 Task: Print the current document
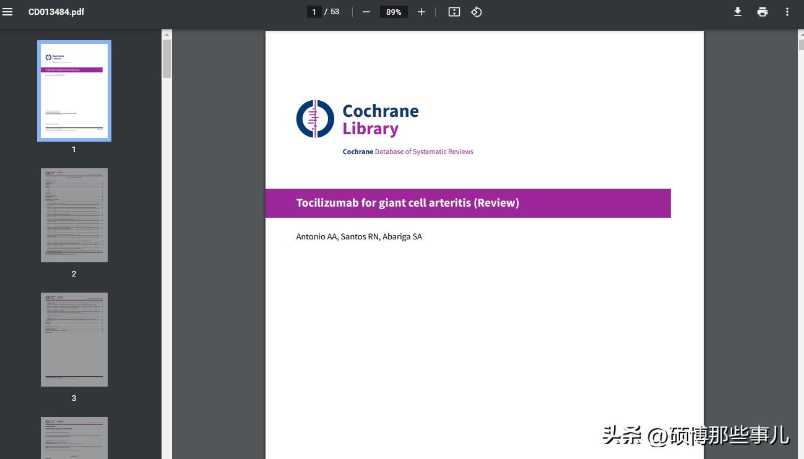[x=762, y=11]
